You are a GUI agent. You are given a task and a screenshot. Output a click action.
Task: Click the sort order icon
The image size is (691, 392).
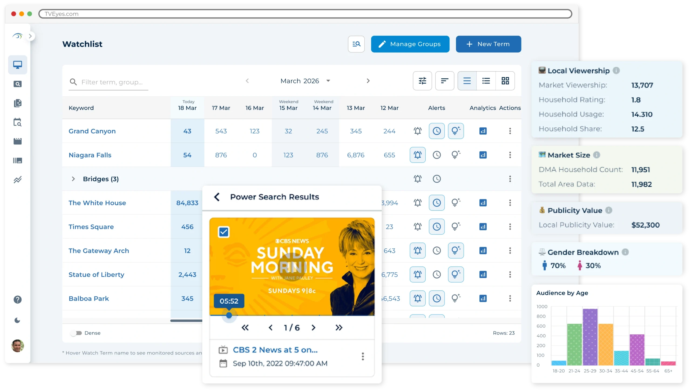(444, 81)
